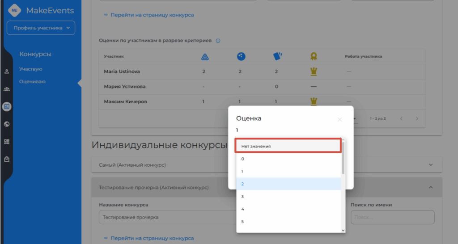
Task: Click the Название конкурса field with Тестирование прочерка
Action: [x=168, y=217]
